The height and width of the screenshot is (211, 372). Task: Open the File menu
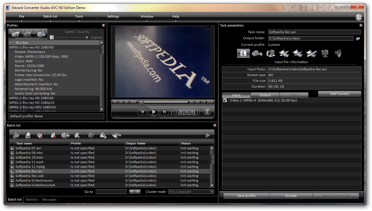(22, 16)
